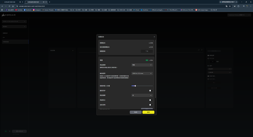
Task: Open a new browser tab
Action: [50, 2]
